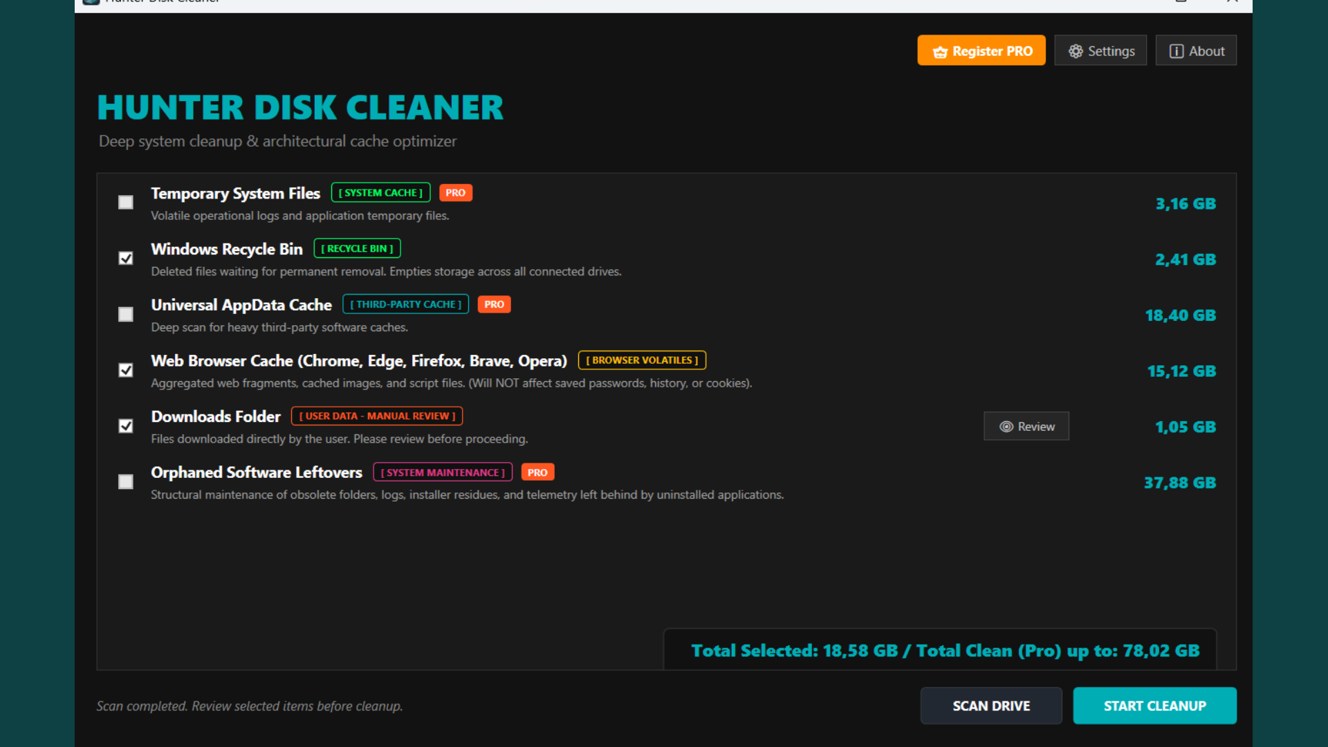Click PRO badge on Universal AppData Cache
Screen dimensions: 1328x747
[494, 304]
